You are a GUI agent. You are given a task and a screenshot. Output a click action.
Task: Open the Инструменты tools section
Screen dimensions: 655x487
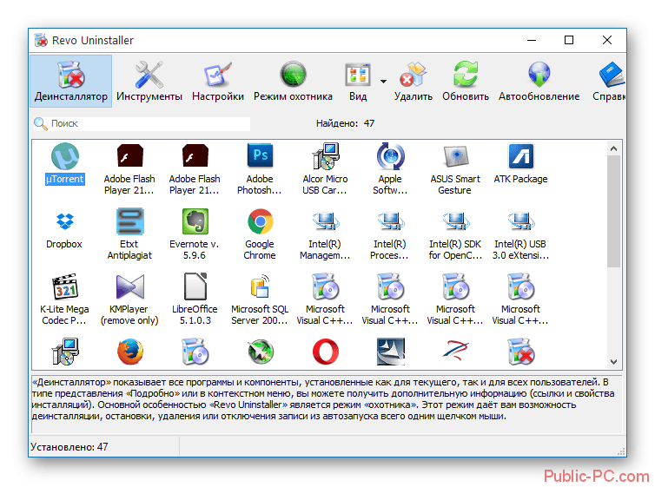point(149,82)
